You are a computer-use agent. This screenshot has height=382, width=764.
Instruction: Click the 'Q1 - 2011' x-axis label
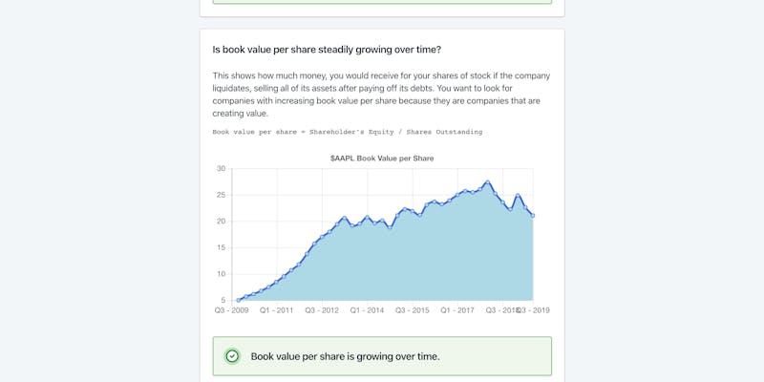pyautogui.click(x=277, y=310)
